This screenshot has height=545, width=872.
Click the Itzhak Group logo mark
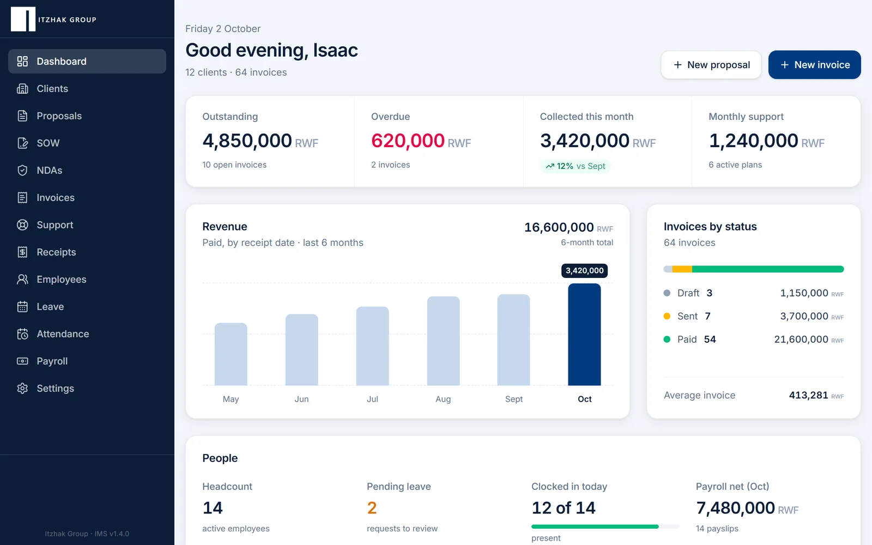coord(23,19)
